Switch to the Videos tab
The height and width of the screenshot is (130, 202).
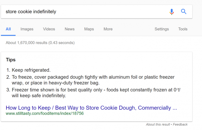[x=49, y=29]
